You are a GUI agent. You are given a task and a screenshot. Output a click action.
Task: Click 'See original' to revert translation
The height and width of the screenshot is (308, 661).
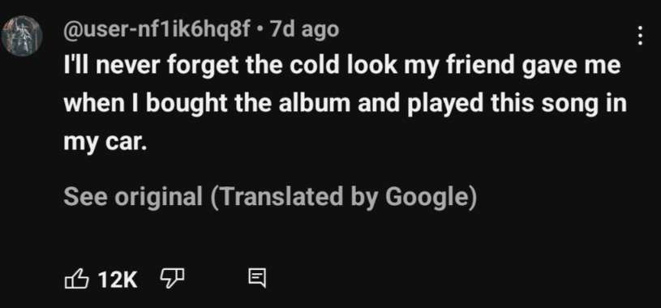(133, 197)
